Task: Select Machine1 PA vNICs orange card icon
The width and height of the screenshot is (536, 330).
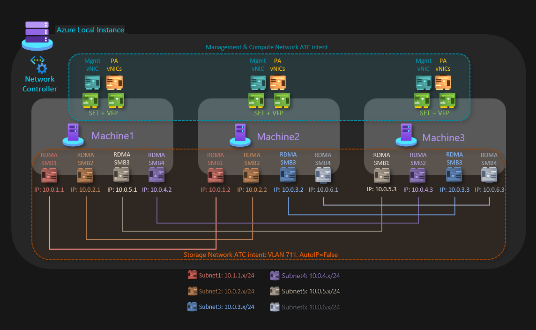Action: pos(114,83)
